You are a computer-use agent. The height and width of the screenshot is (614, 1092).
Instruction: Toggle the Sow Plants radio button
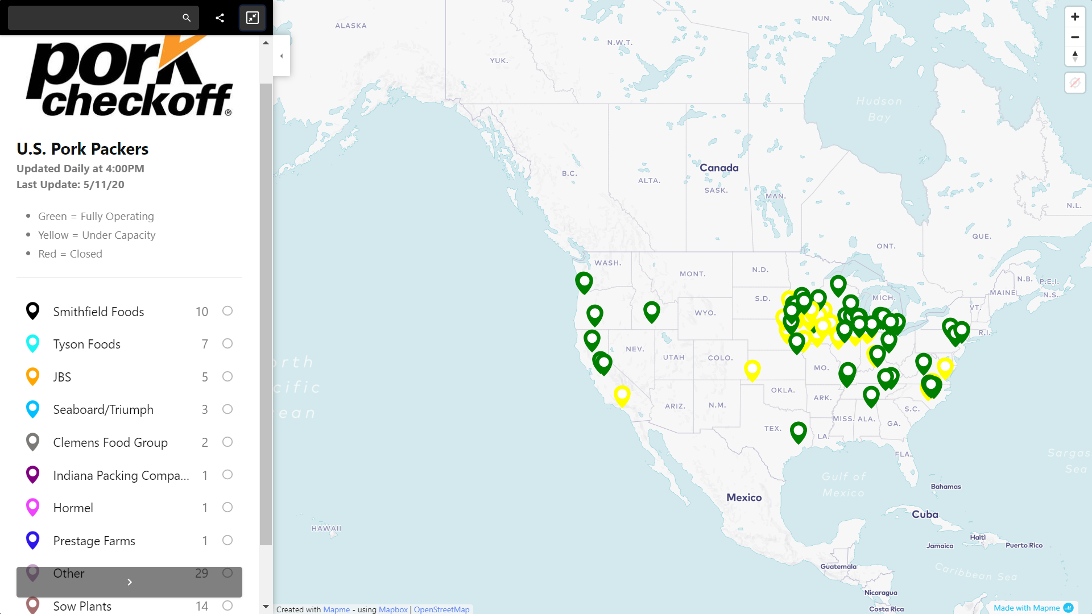click(x=227, y=606)
